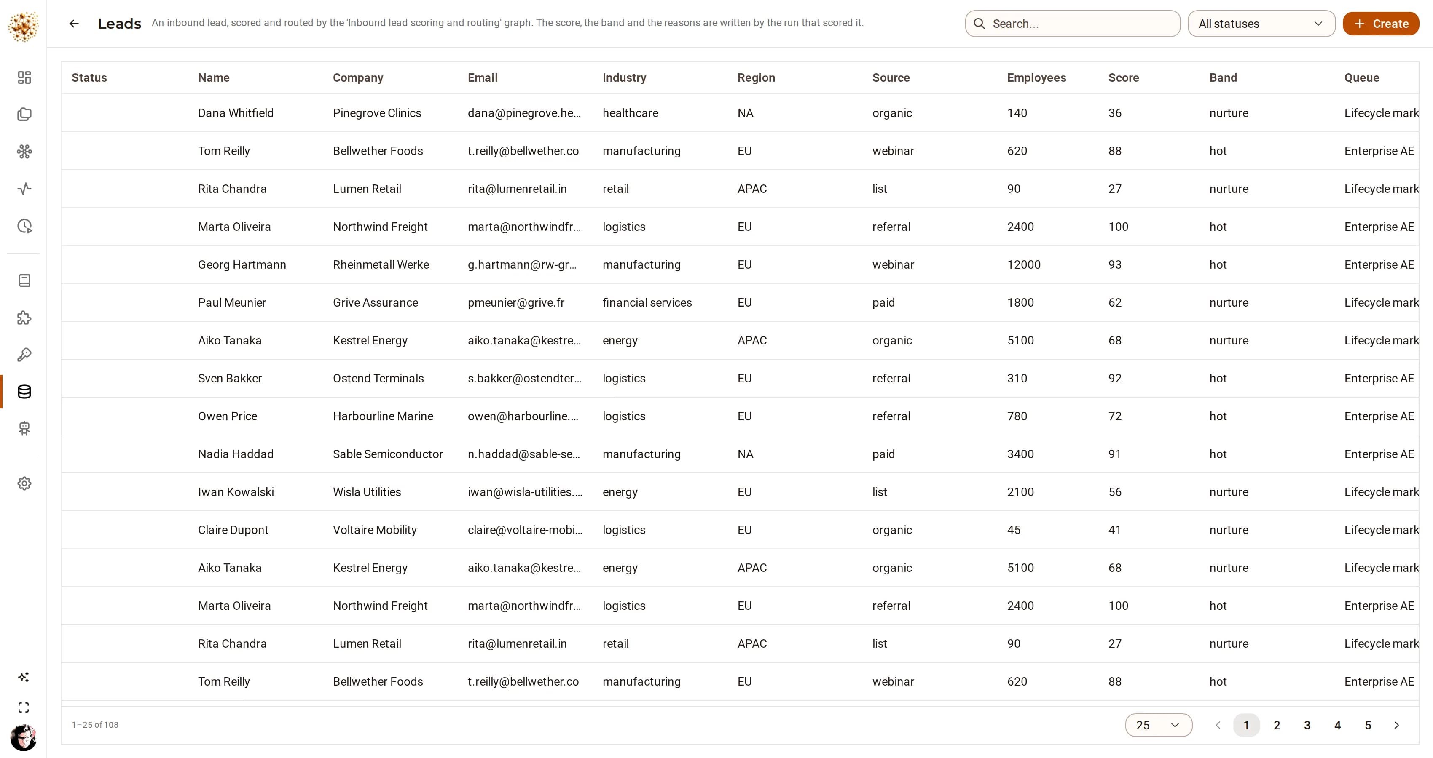
Task: Click Owen Price name cell
Action: point(228,416)
